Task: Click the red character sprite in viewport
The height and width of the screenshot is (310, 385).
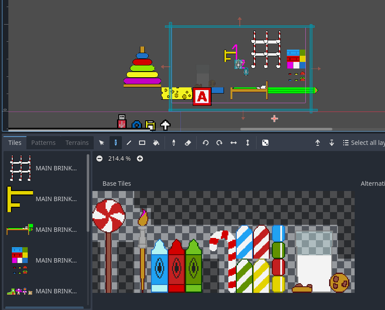Action: tap(122, 121)
